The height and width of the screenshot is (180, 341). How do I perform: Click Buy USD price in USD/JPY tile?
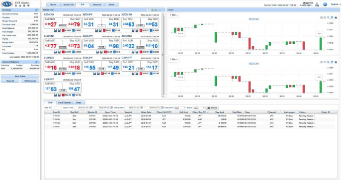(74, 89)
